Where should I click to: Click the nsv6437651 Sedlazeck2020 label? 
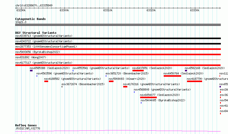[152, 68]
